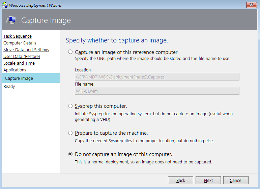This screenshot has height=189, width=260.
Task: Go to Locale and Time step
Action: (19, 63)
